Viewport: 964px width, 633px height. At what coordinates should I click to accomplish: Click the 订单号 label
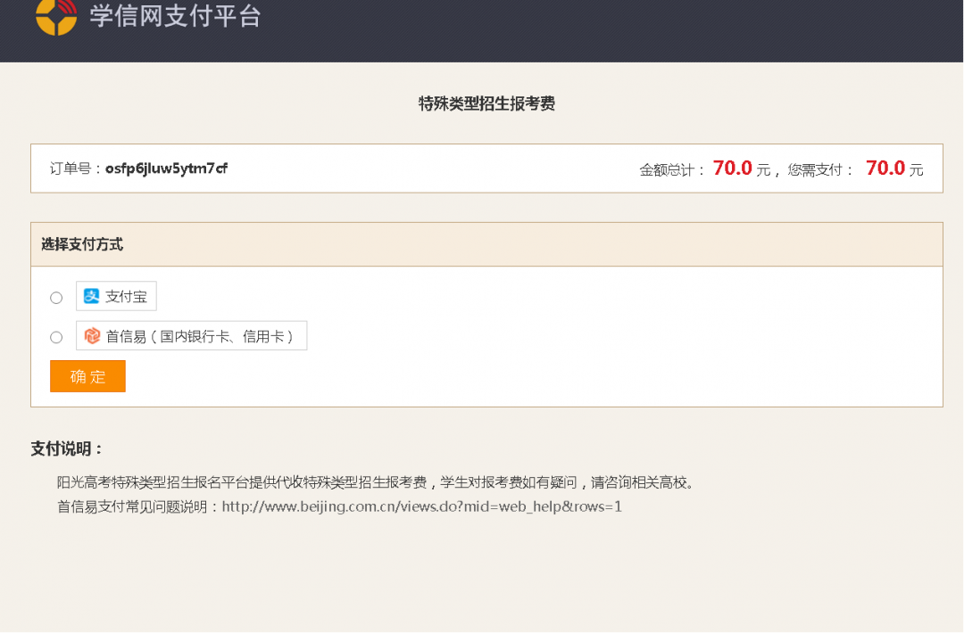tap(75, 169)
